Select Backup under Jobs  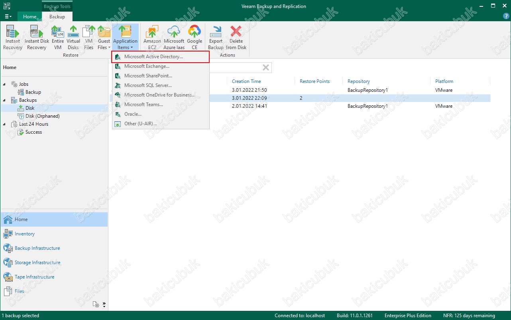(x=29, y=92)
